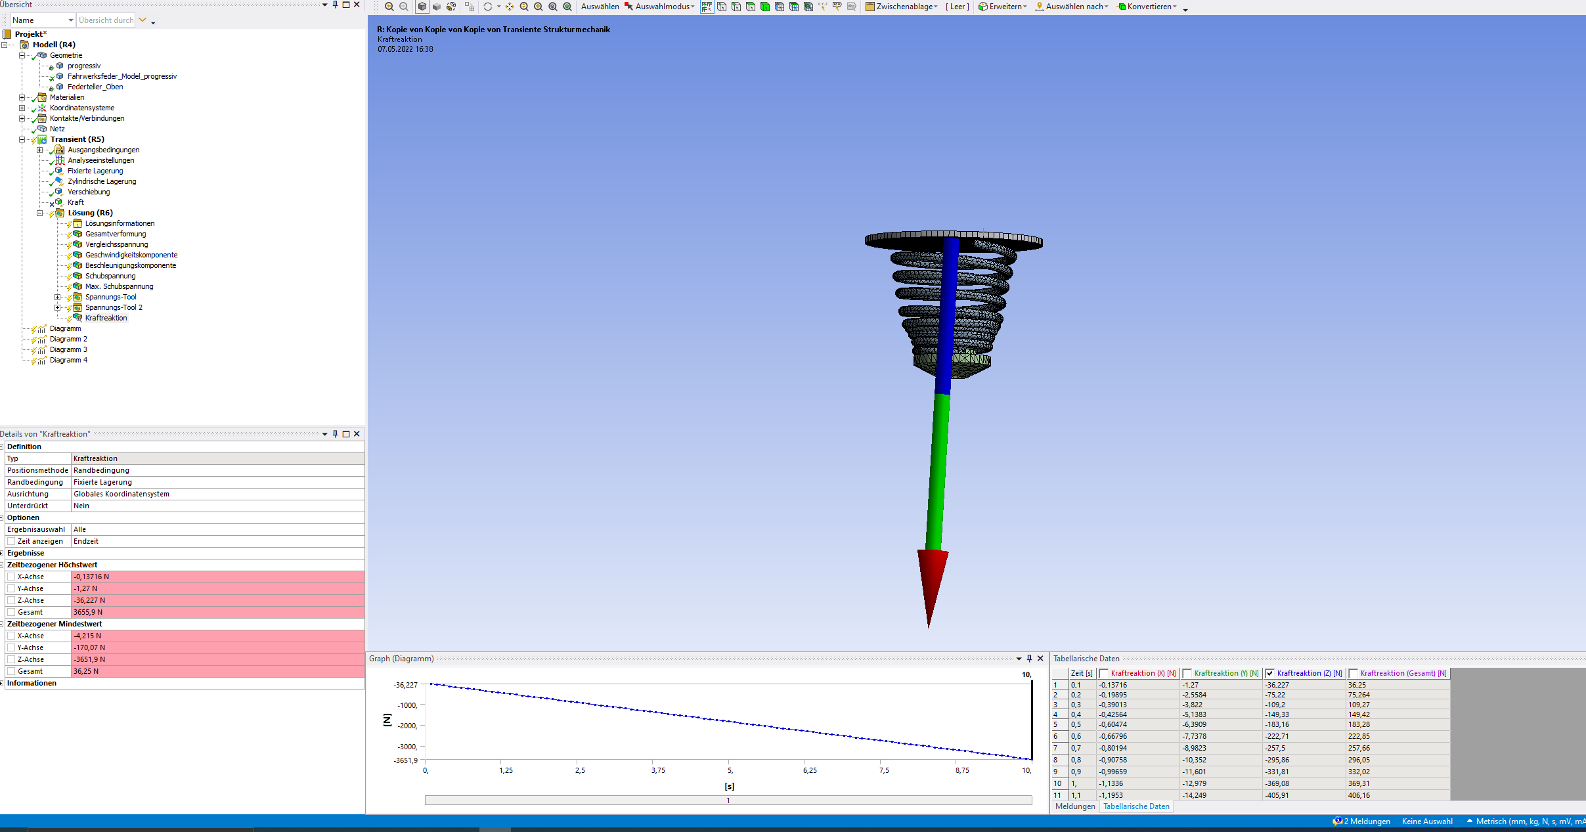Open the Übersicht panel options arrow
The width and height of the screenshot is (1586, 832).
324,5
